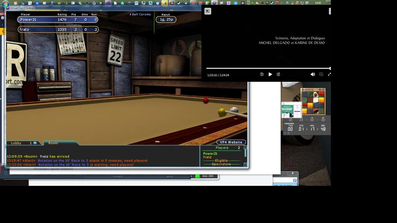This screenshot has height=223, width=397.
Task: Click the kb/s: 1985 status readout
Action: 208,176
